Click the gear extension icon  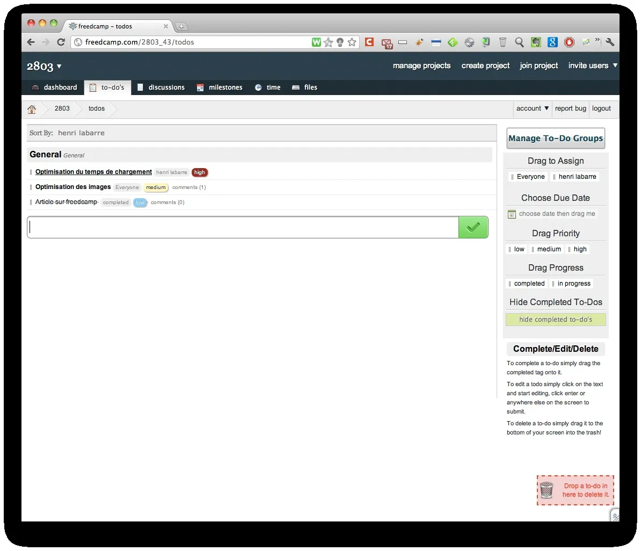469,42
